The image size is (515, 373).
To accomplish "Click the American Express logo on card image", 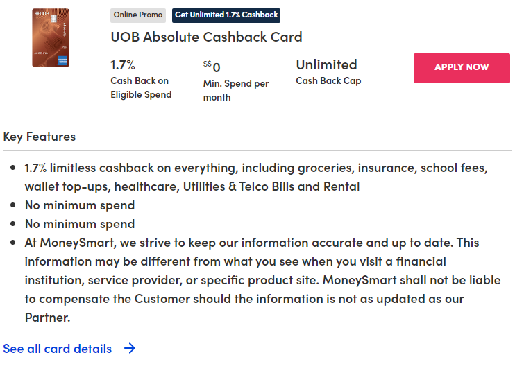I will [62, 60].
